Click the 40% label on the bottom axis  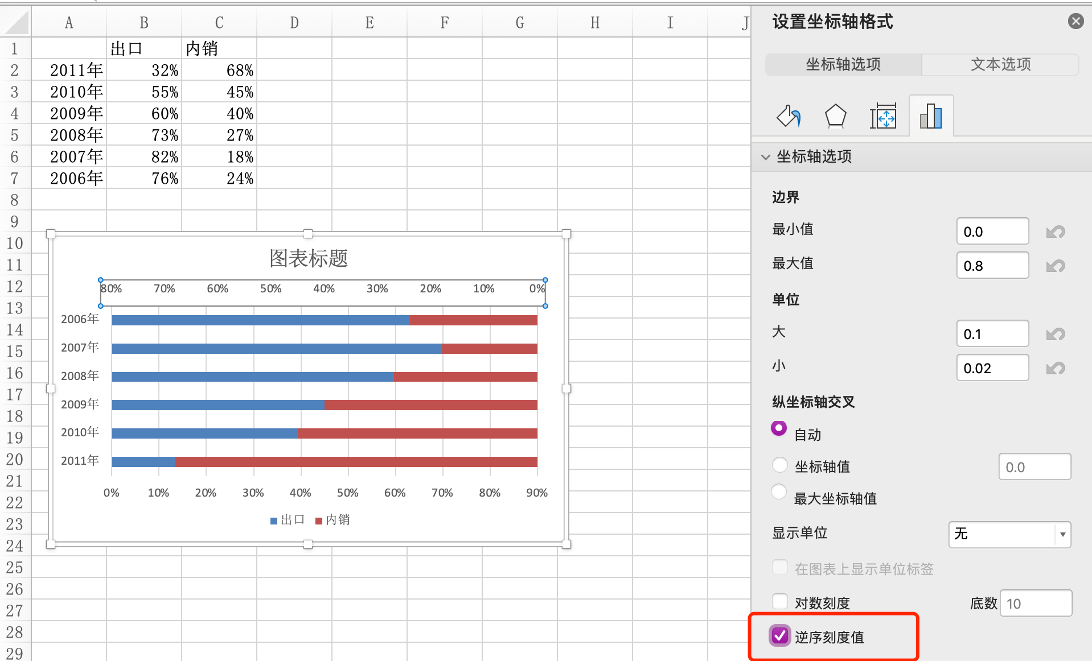pyautogui.click(x=301, y=493)
